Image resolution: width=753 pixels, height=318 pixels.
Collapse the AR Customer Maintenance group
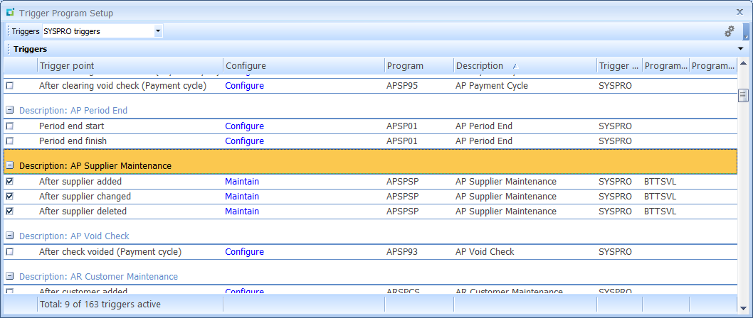pos(10,277)
